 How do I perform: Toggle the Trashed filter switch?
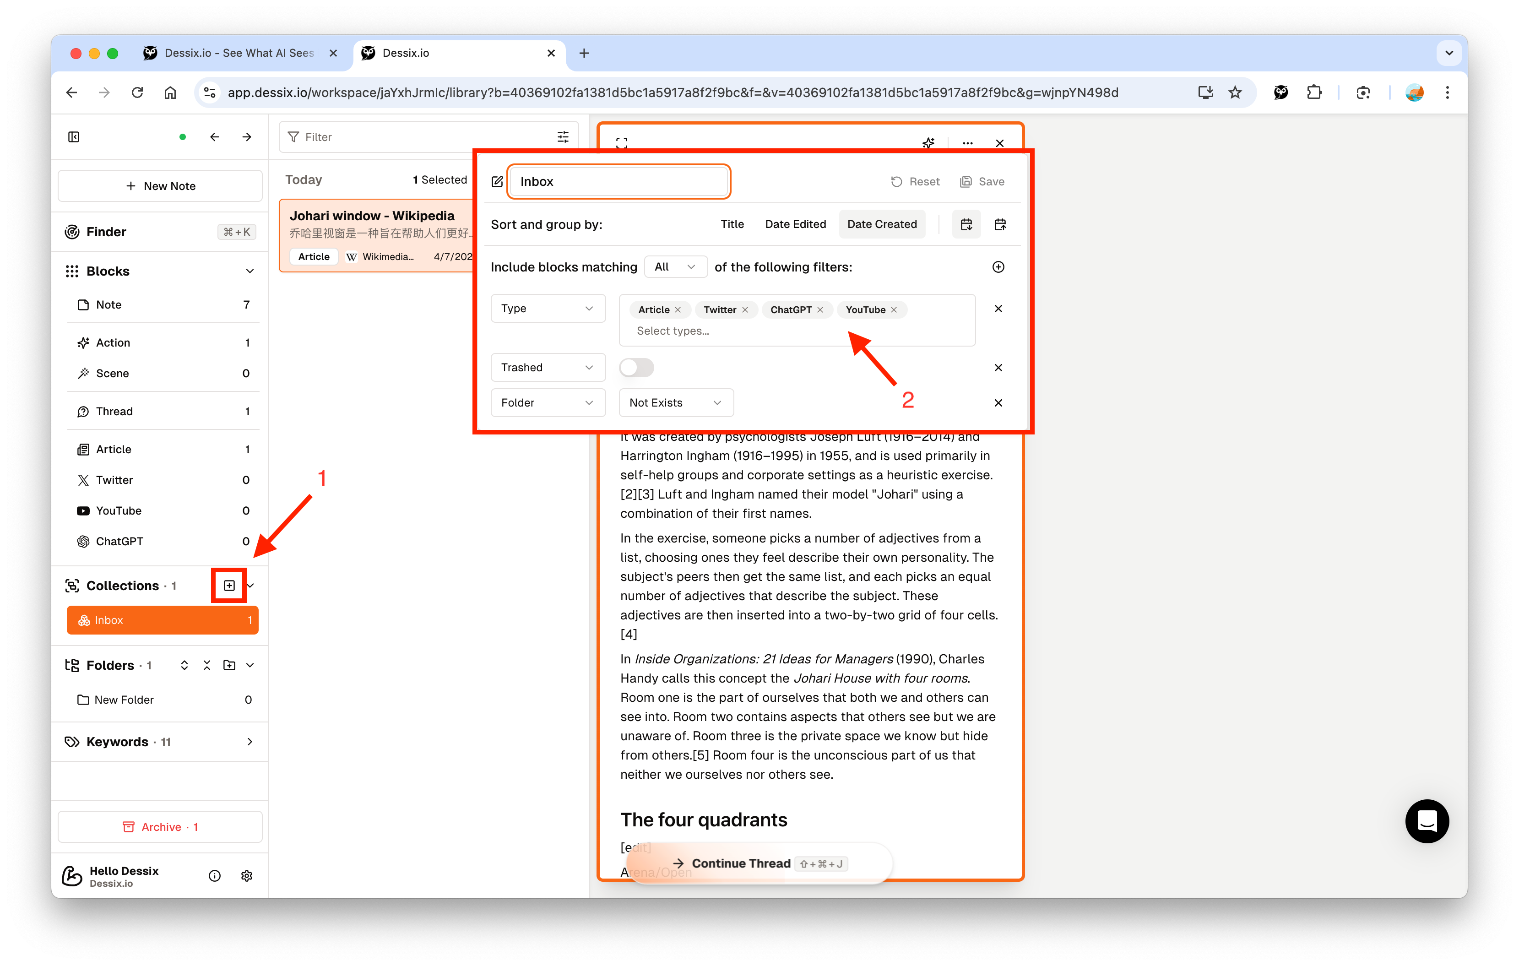[636, 367]
